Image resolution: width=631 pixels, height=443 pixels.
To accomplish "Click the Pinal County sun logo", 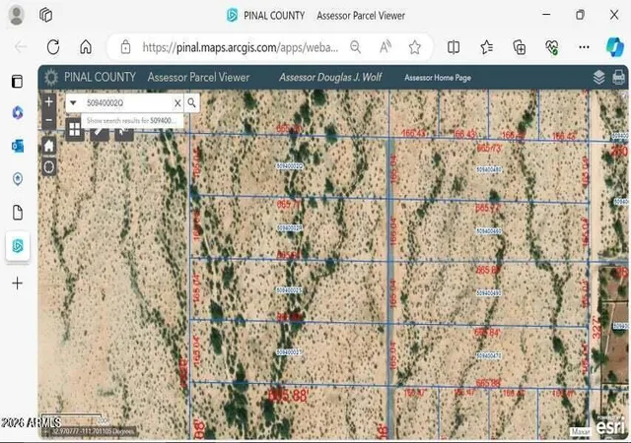I will click(x=50, y=77).
